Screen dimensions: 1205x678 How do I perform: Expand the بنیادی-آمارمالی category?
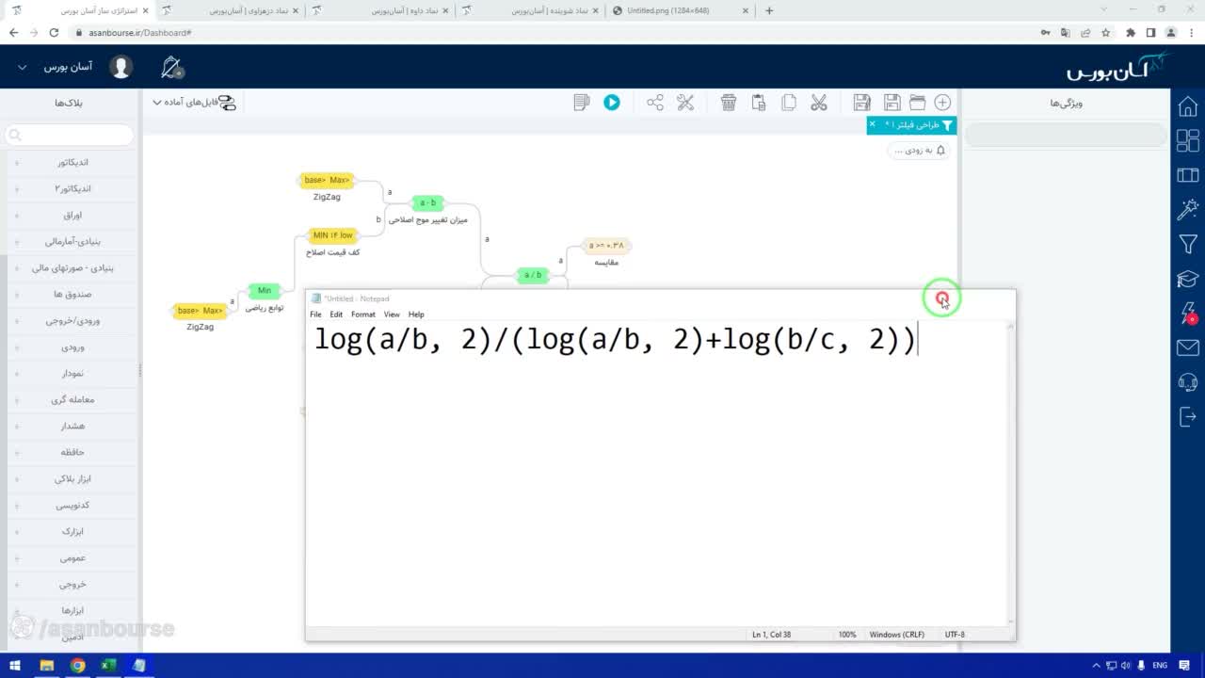click(x=71, y=241)
